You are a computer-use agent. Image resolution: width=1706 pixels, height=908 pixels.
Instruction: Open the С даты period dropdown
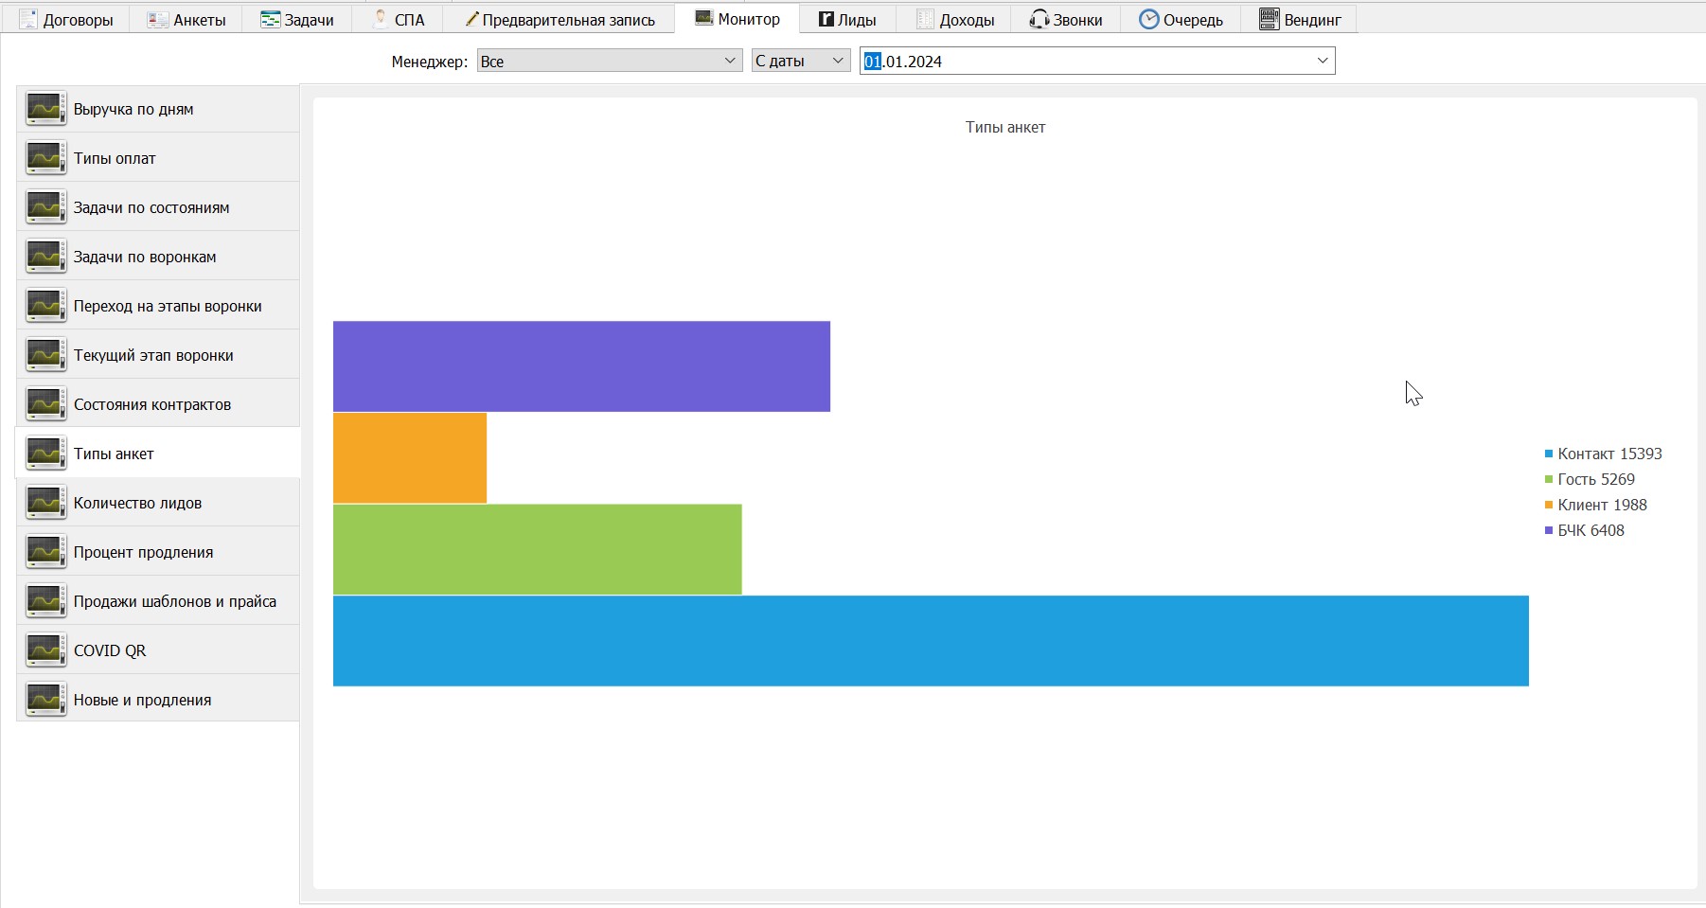pos(801,62)
